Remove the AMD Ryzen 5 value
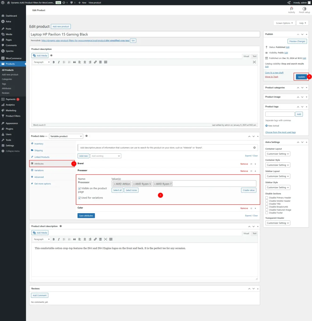Image resolution: width=312 pixels, height=321 pixels. pos(134,184)
